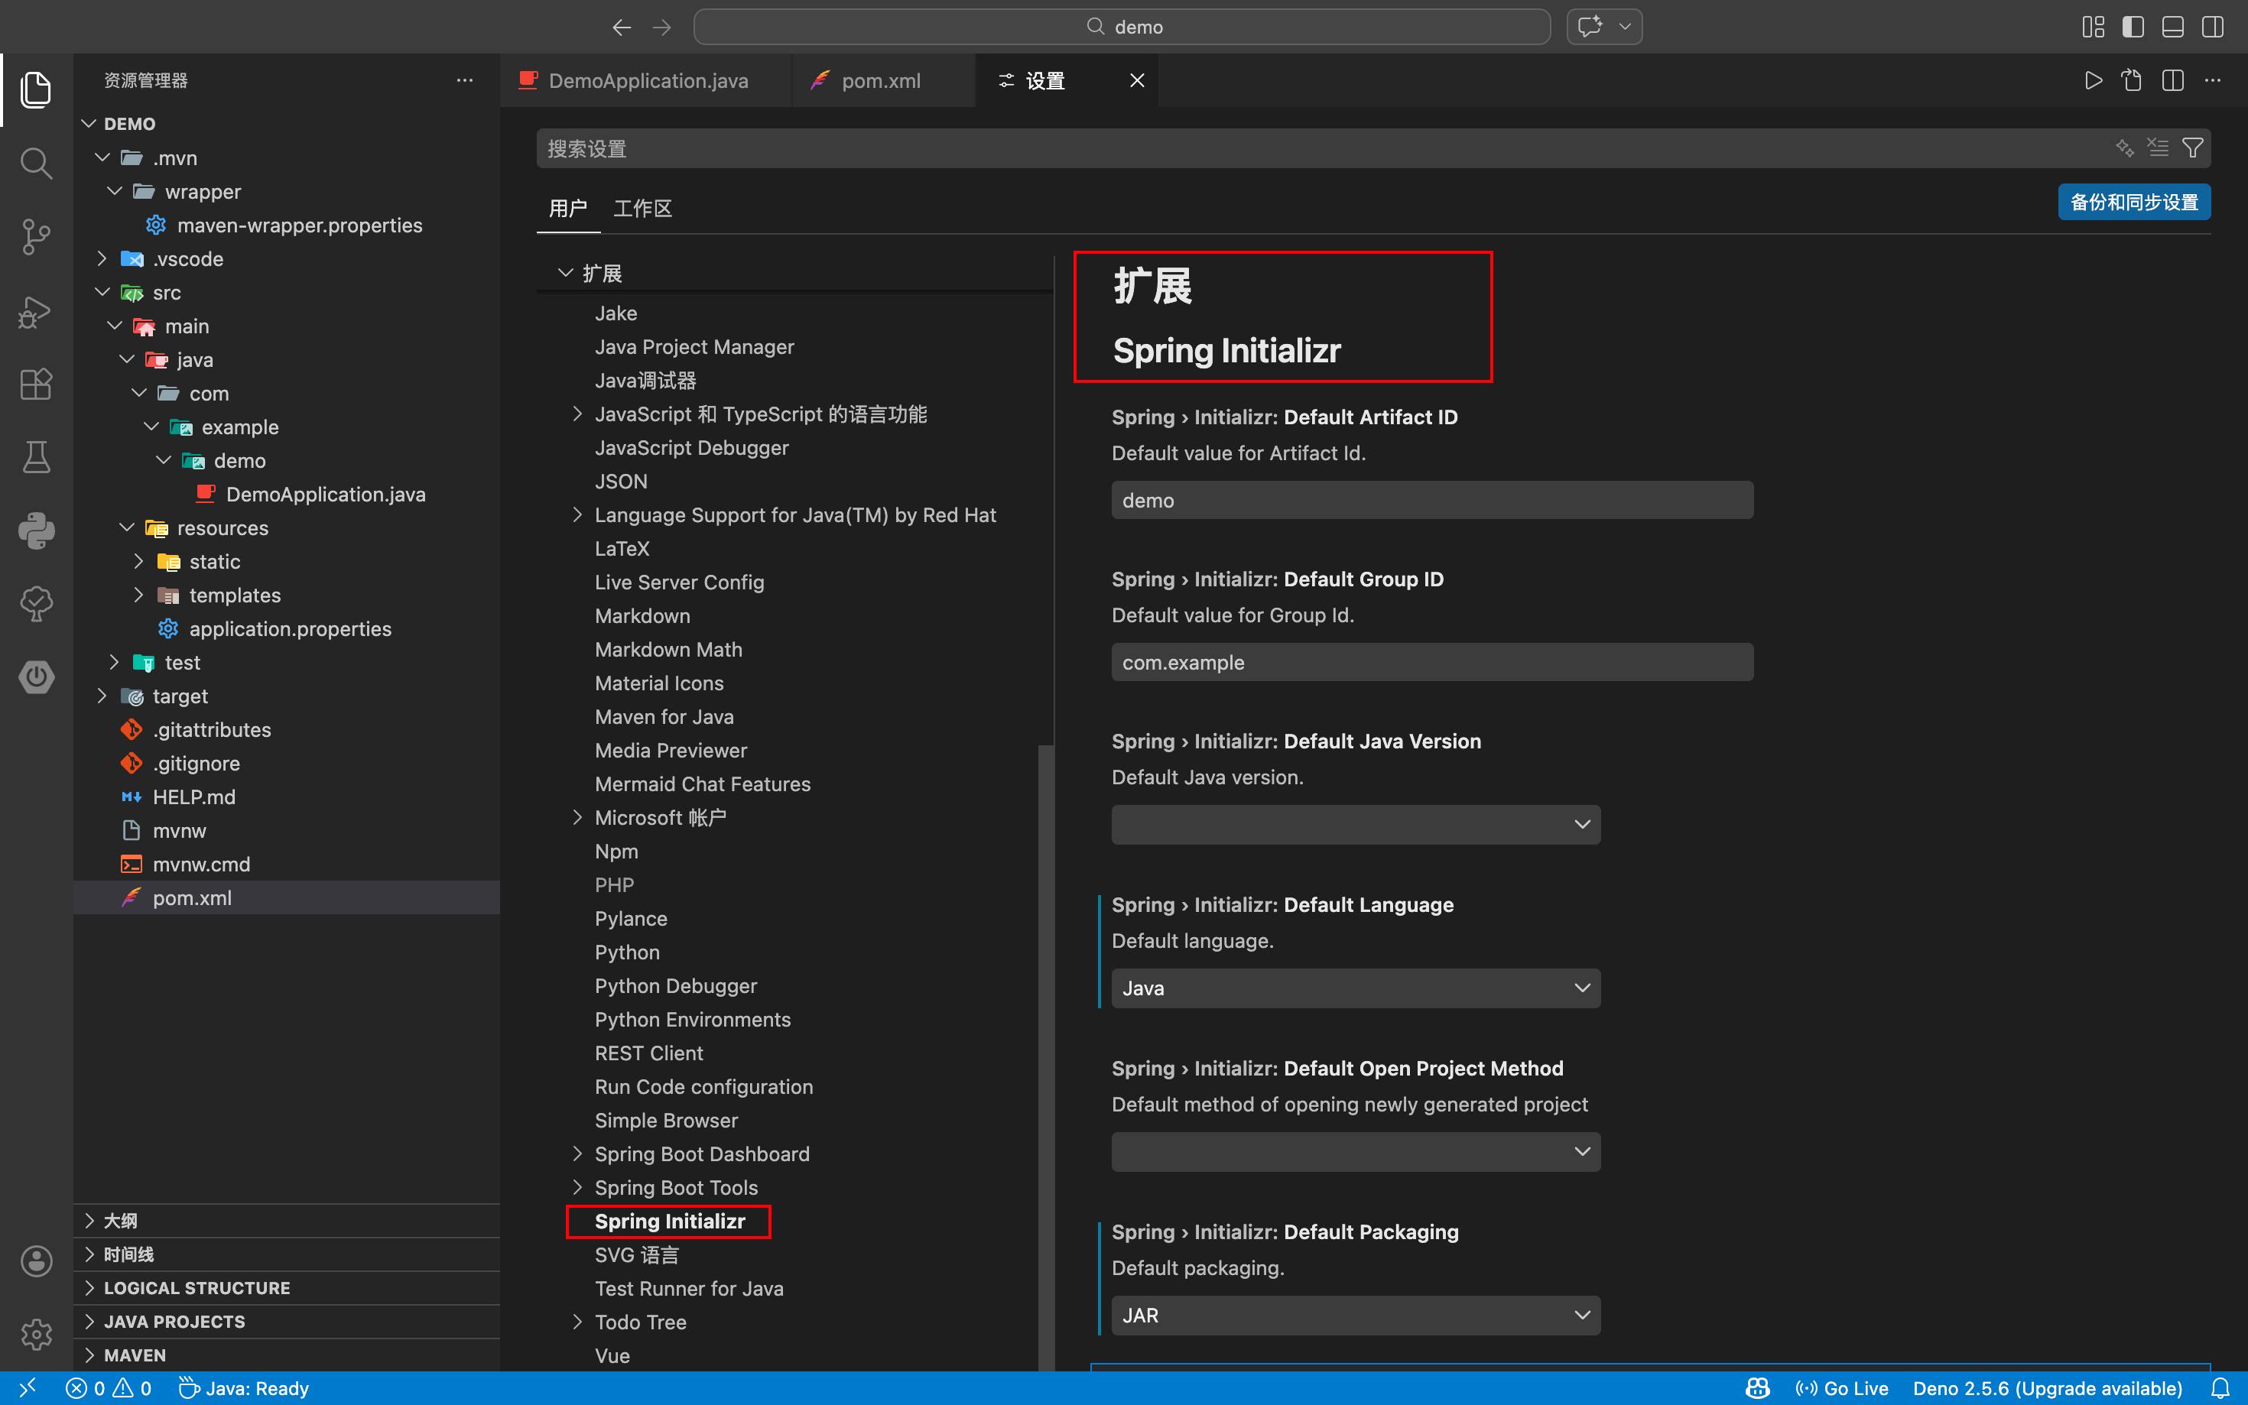Open explorer views and more actions menu
The width and height of the screenshot is (2248, 1405).
465,81
